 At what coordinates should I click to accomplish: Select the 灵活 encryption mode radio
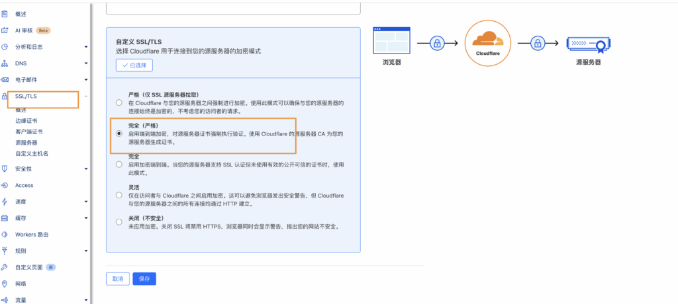coord(119,195)
